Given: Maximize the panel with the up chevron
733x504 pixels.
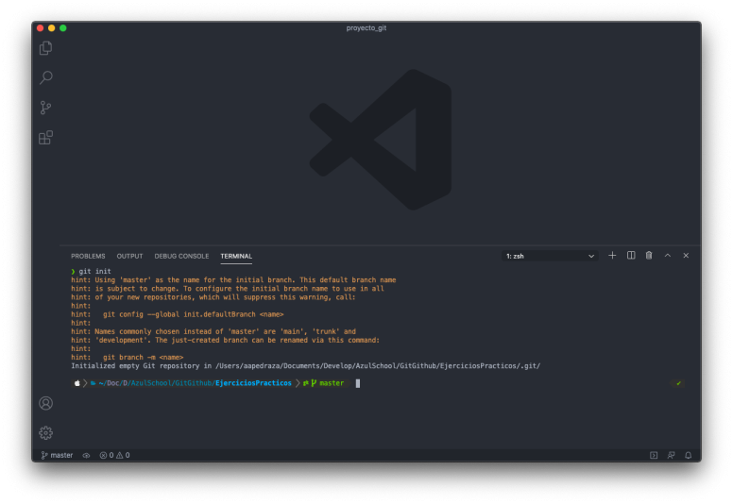Looking at the screenshot, I should pyautogui.click(x=668, y=256).
